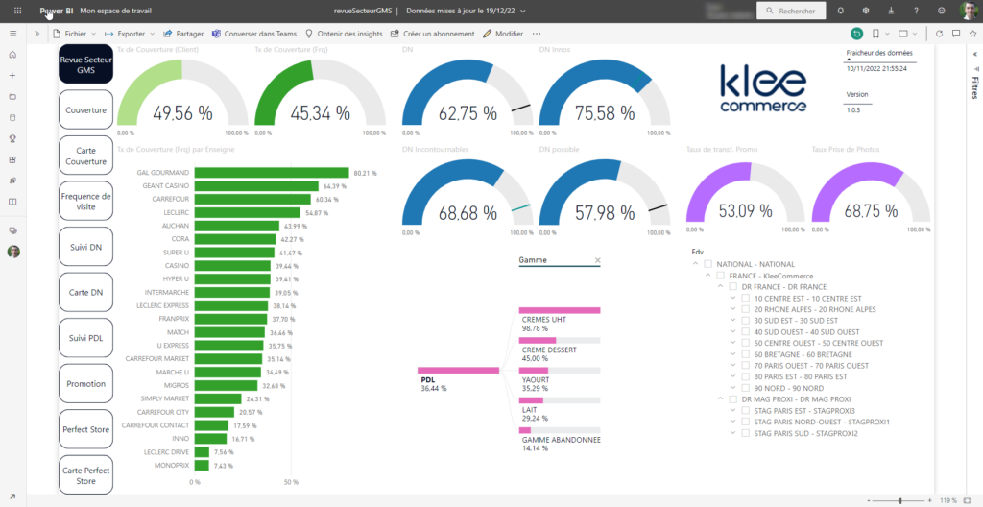This screenshot has height=507, width=983.
Task: Open notifications bell in header
Action: tap(840, 11)
